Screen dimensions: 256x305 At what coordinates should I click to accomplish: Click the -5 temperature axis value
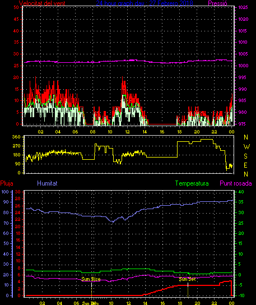click(x=241, y=285)
